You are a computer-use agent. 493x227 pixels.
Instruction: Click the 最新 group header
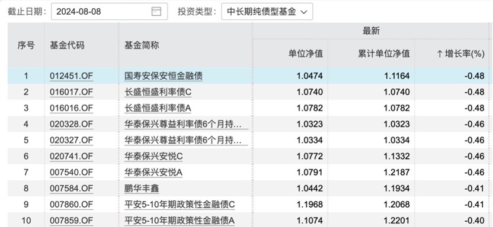tap(371, 31)
